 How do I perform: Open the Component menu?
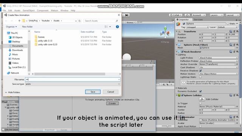(x=43, y=11)
